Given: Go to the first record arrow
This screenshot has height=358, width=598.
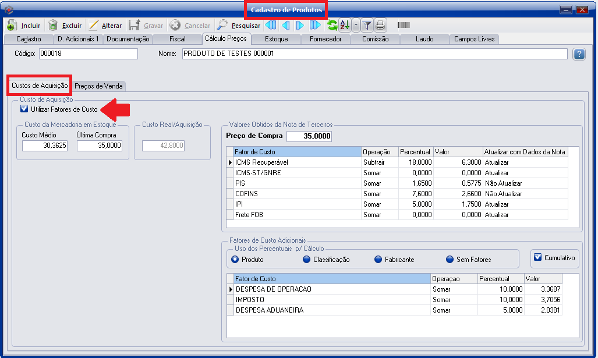Looking at the screenshot, I should 271,26.
